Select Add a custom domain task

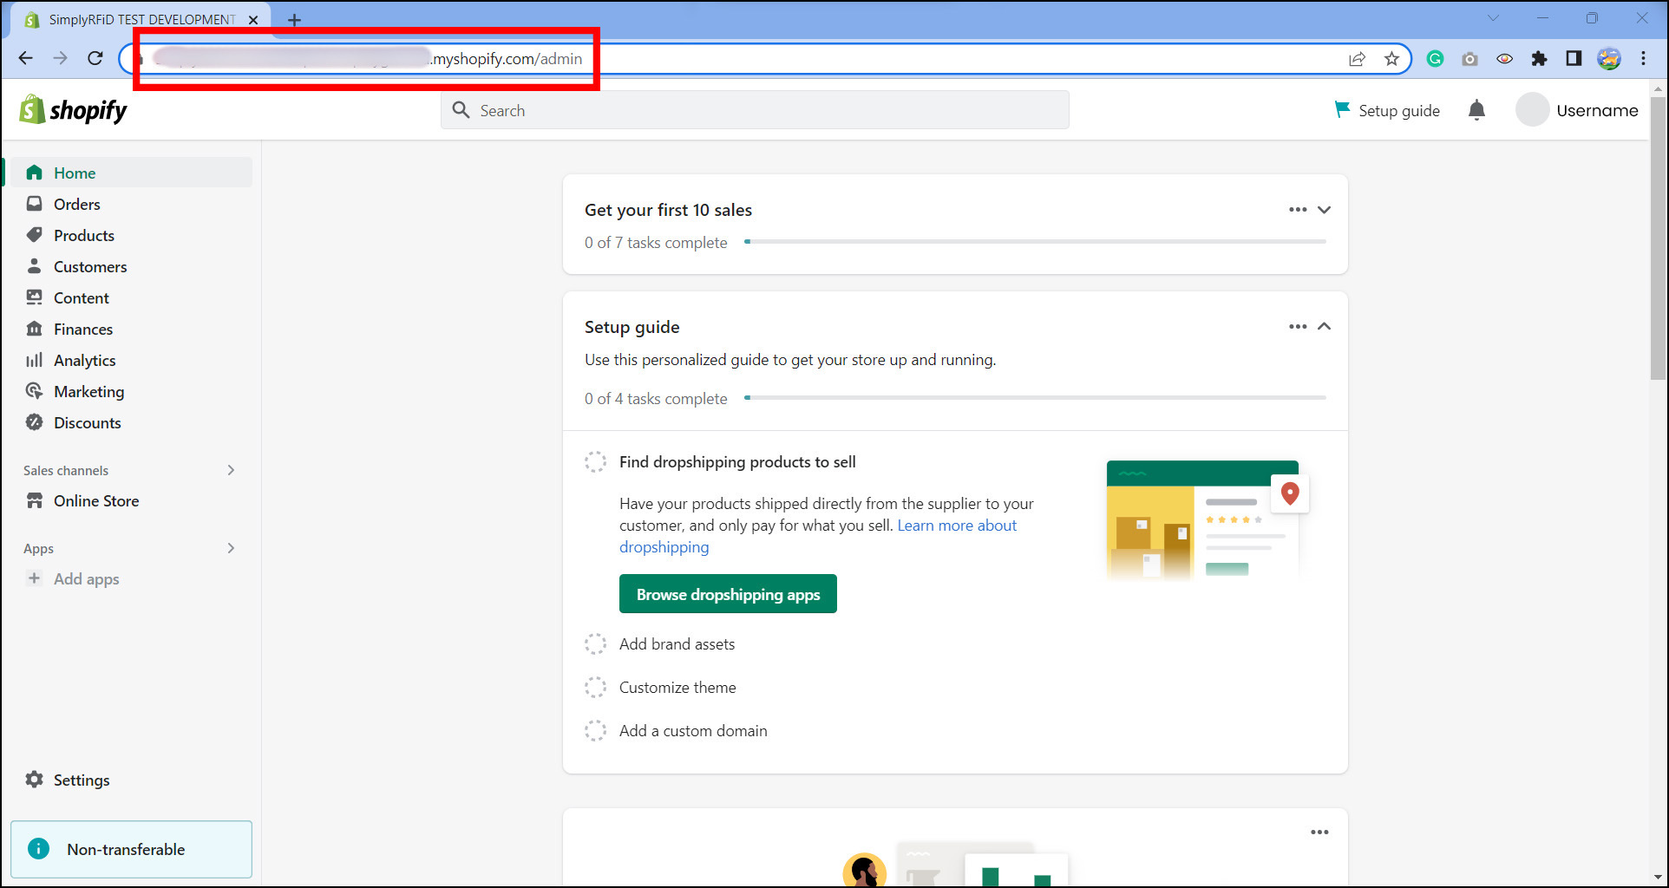(693, 731)
